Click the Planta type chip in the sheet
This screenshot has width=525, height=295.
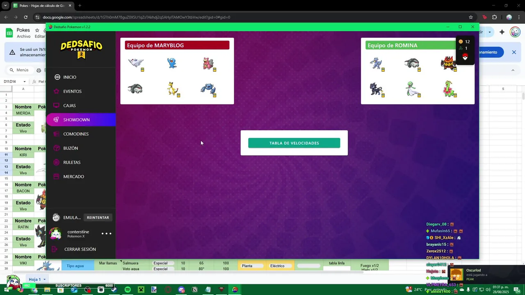(251, 266)
